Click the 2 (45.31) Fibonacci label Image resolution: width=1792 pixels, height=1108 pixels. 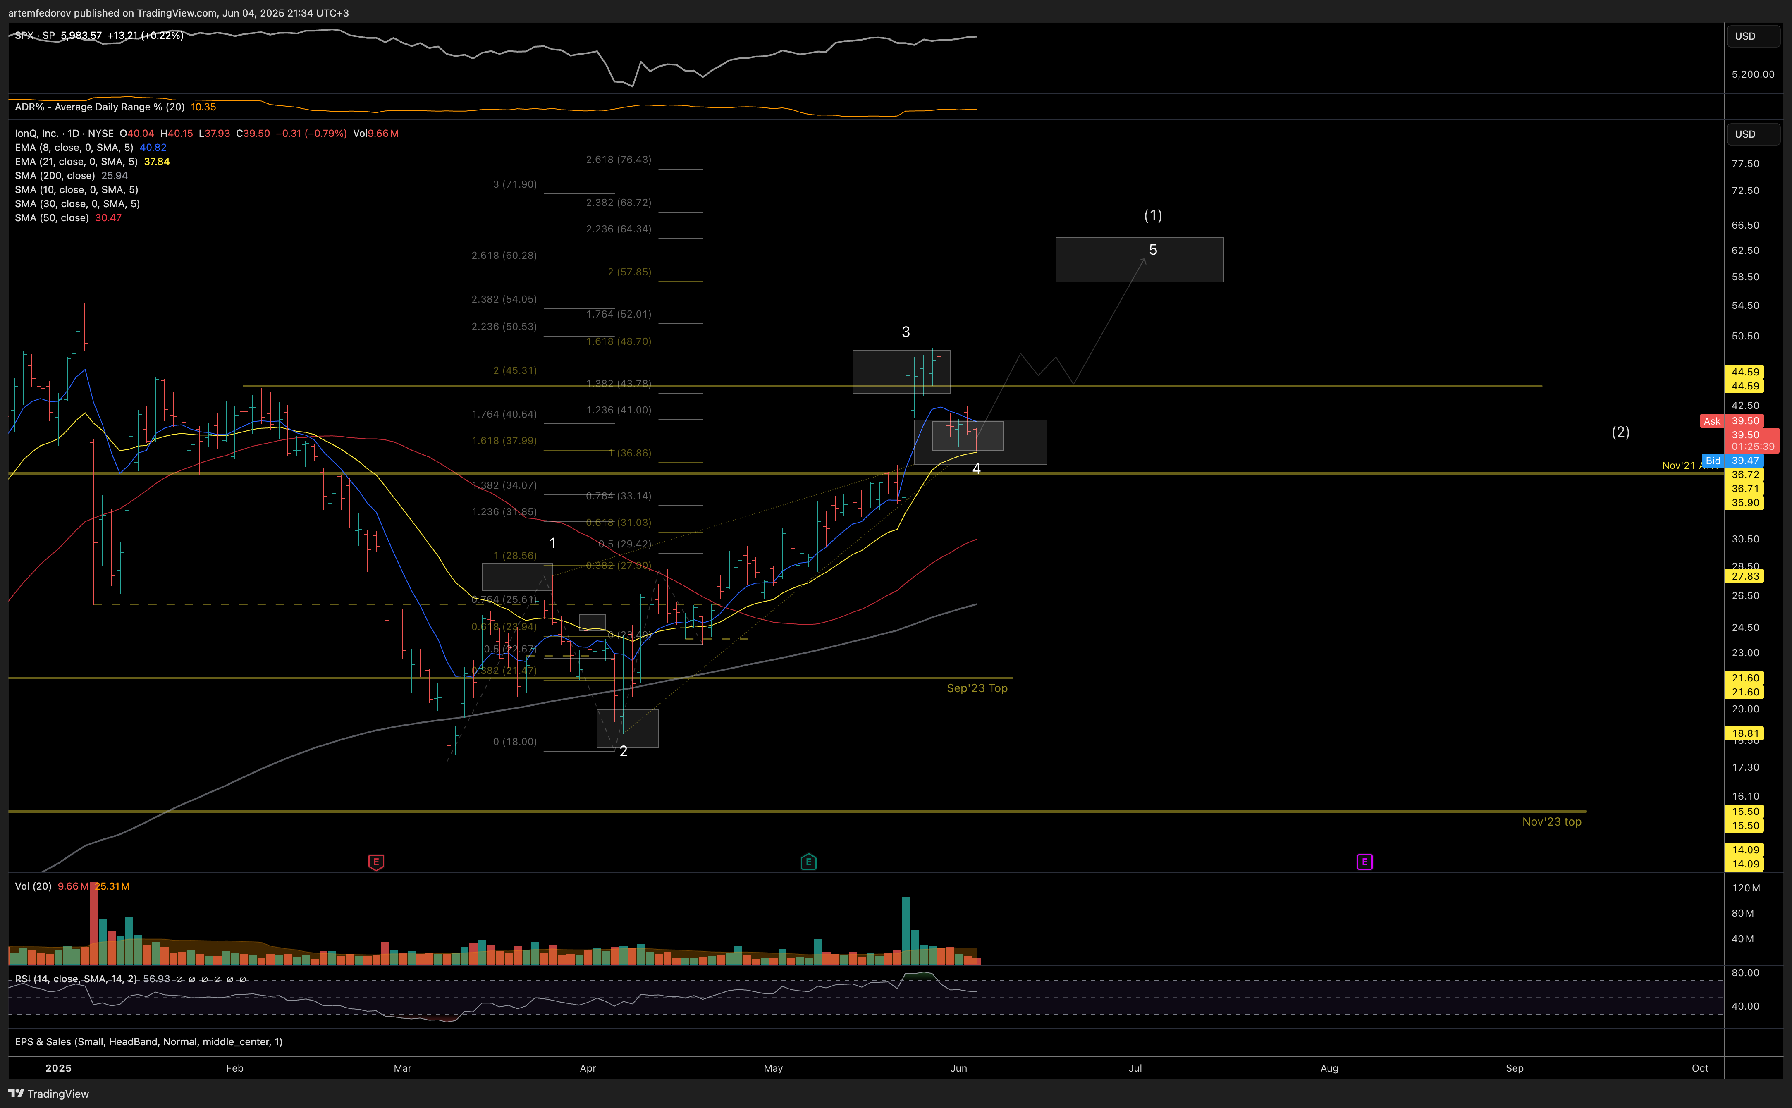(x=514, y=370)
